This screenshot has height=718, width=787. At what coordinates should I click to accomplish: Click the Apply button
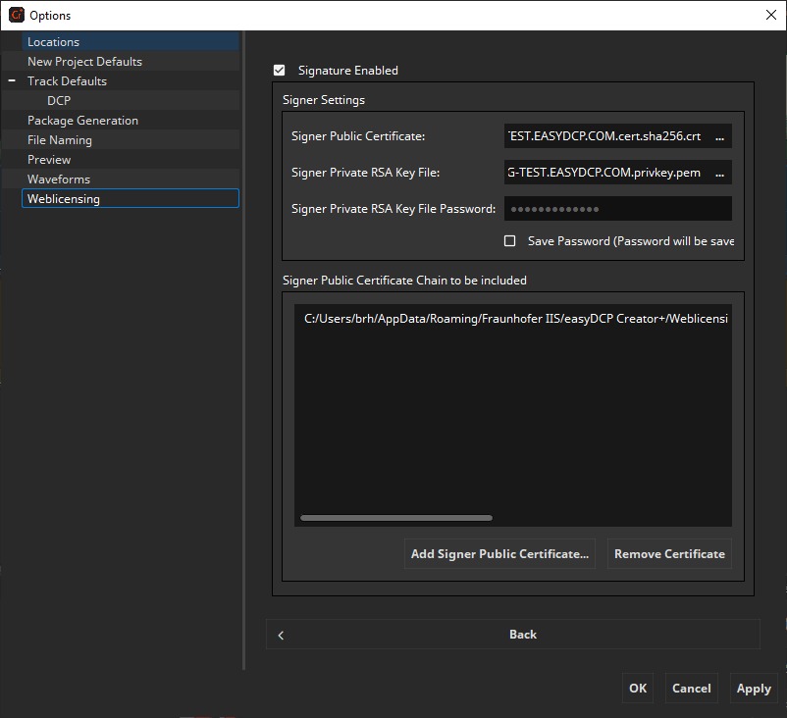click(753, 689)
